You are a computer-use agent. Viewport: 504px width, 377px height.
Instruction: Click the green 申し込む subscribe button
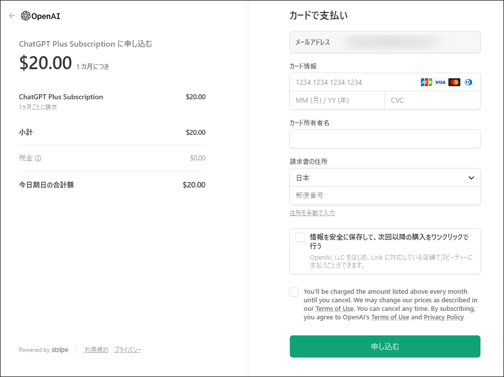tap(385, 346)
